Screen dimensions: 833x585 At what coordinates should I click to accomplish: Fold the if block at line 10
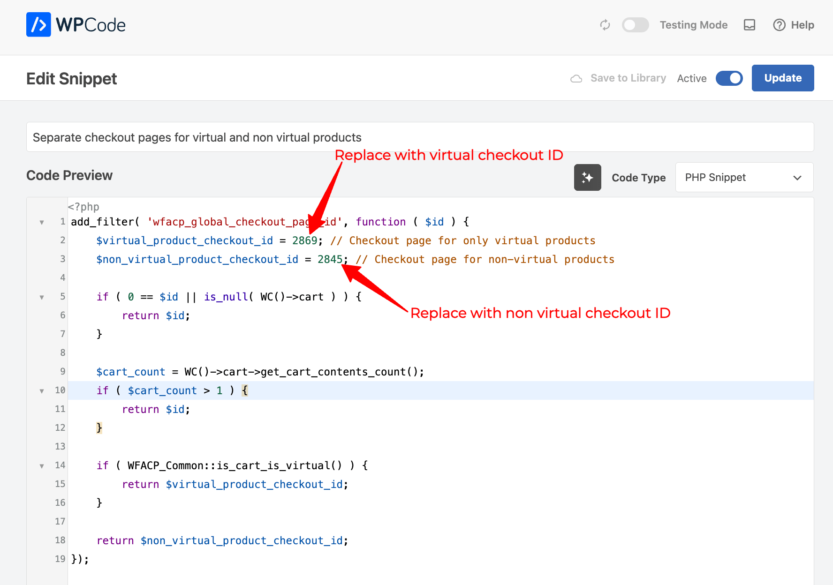click(42, 391)
